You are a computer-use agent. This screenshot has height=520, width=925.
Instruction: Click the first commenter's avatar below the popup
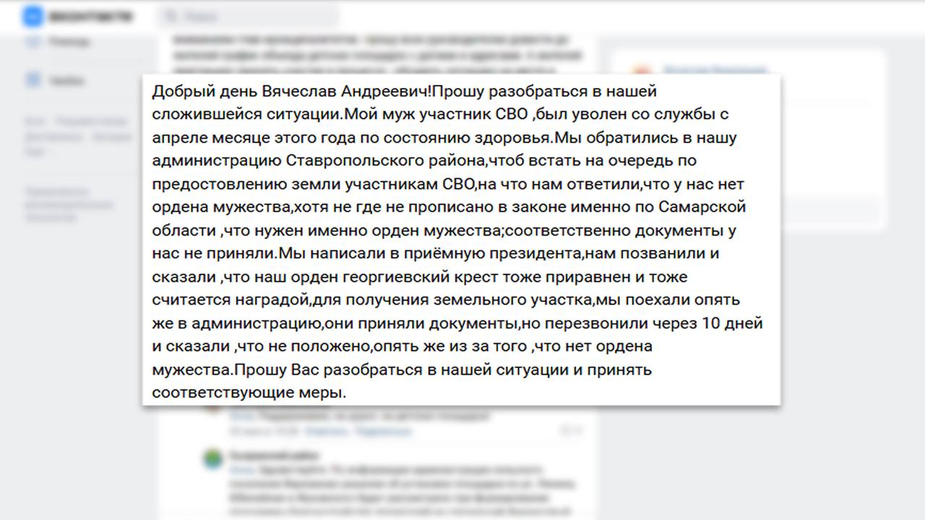(212, 409)
